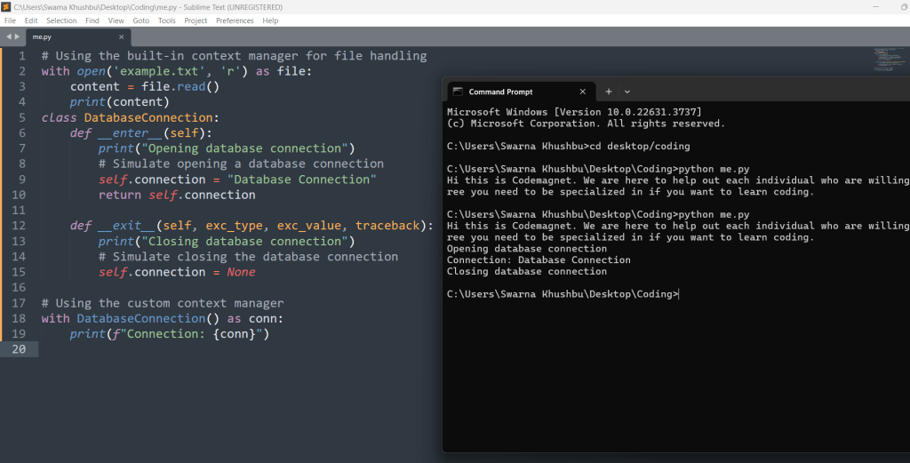910x463 pixels.
Task: Go to previous tab with left arrow
Action: [x=9, y=36]
